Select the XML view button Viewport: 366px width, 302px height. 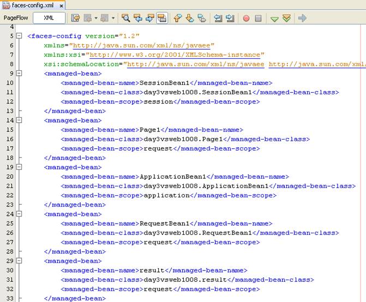click(x=49, y=18)
